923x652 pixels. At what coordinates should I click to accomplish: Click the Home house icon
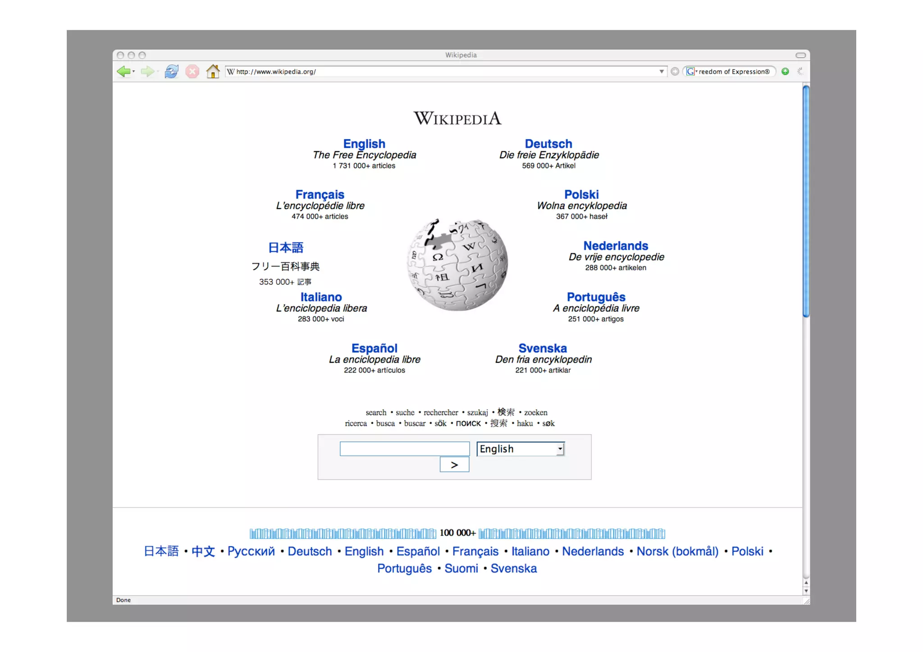coord(213,71)
